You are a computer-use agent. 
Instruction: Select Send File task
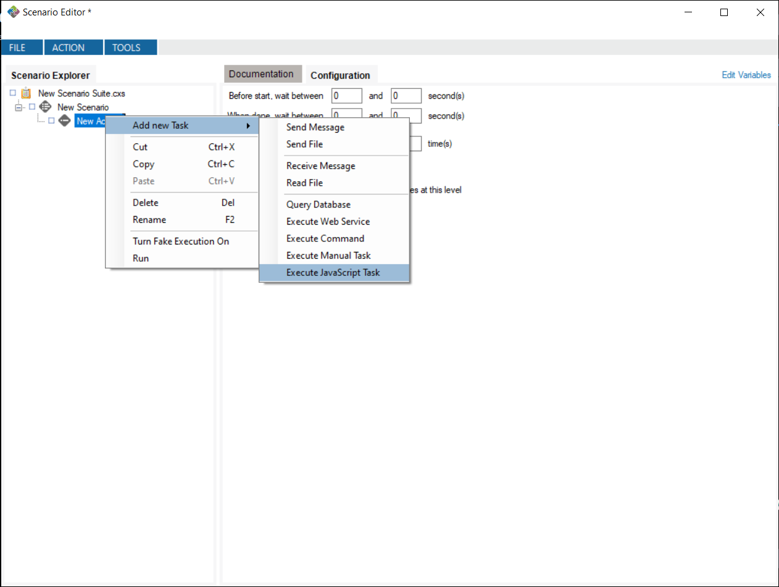click(335, 144)
